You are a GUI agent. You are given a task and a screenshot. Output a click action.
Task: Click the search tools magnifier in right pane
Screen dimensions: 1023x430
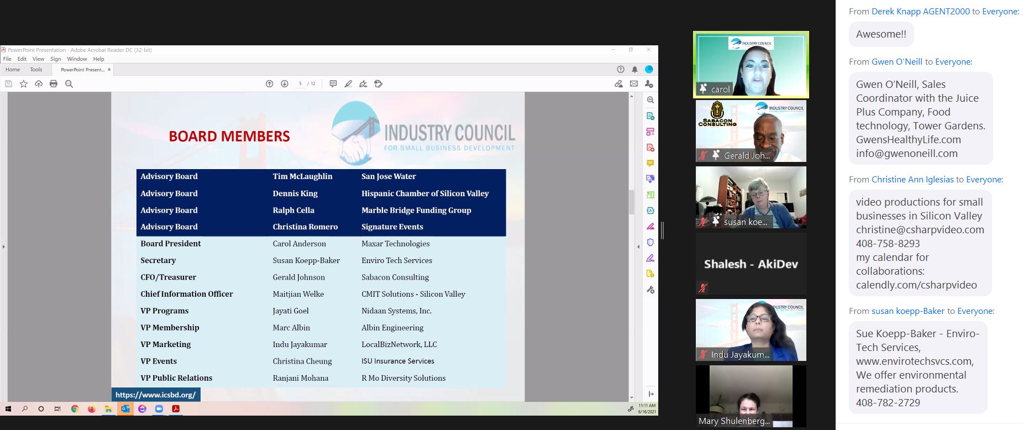click(x=650, y=100)
